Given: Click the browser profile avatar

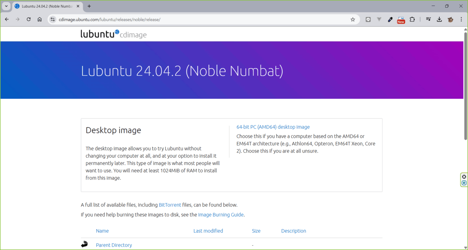Looking at the screenshot, I should pos(450,19).
